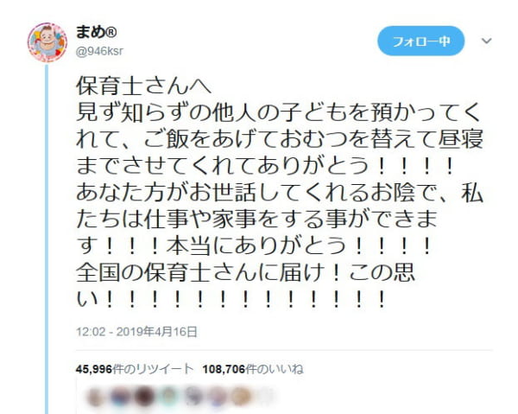Toggle the フォロー中 following button

coord(421,41)
